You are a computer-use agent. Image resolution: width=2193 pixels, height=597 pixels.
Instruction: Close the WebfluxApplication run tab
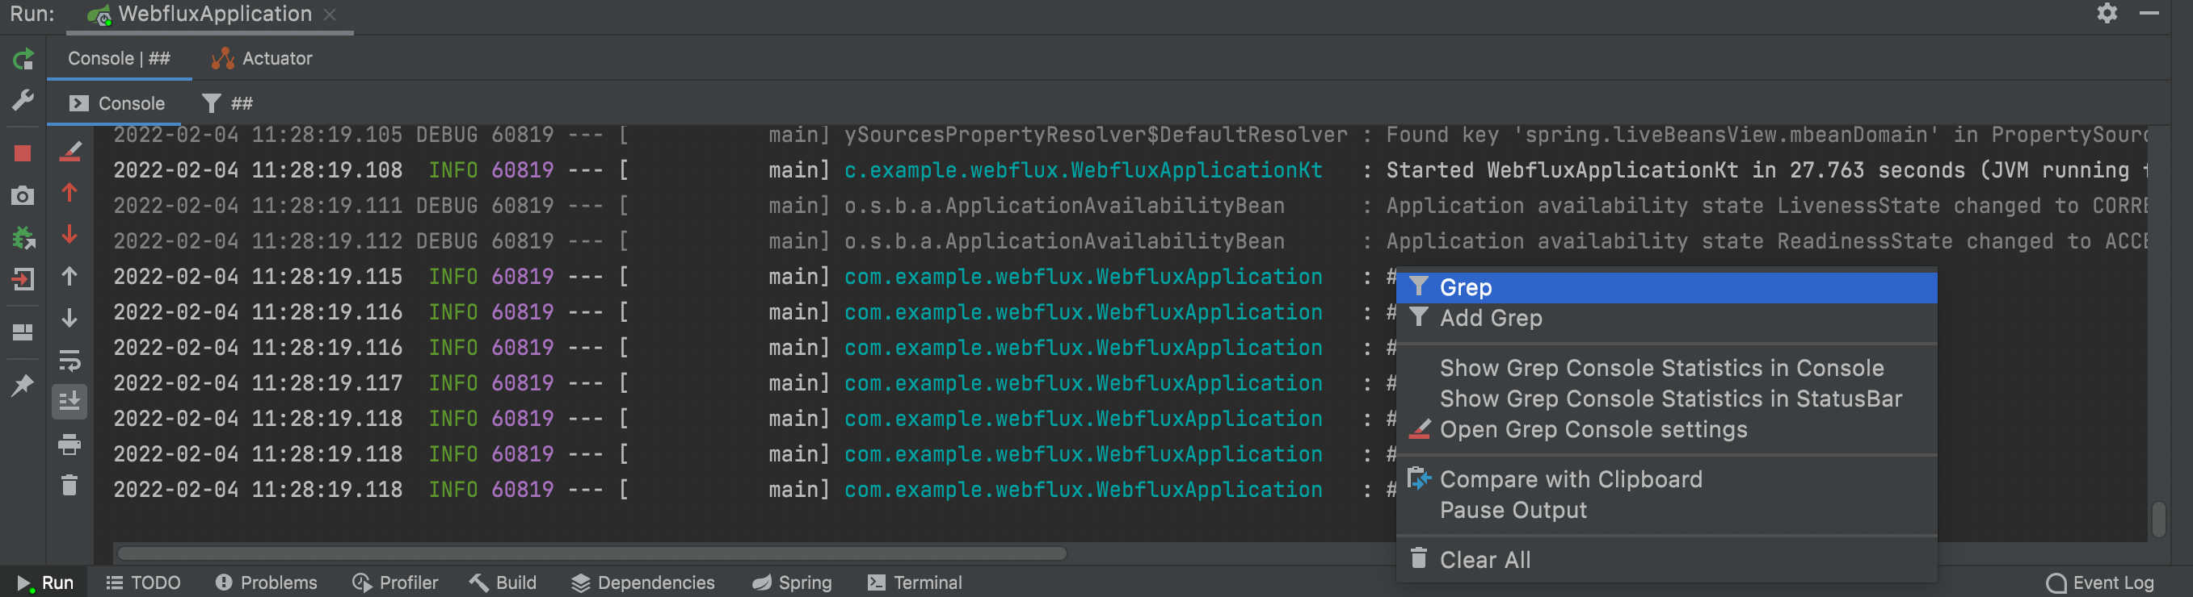click(330, 15)
